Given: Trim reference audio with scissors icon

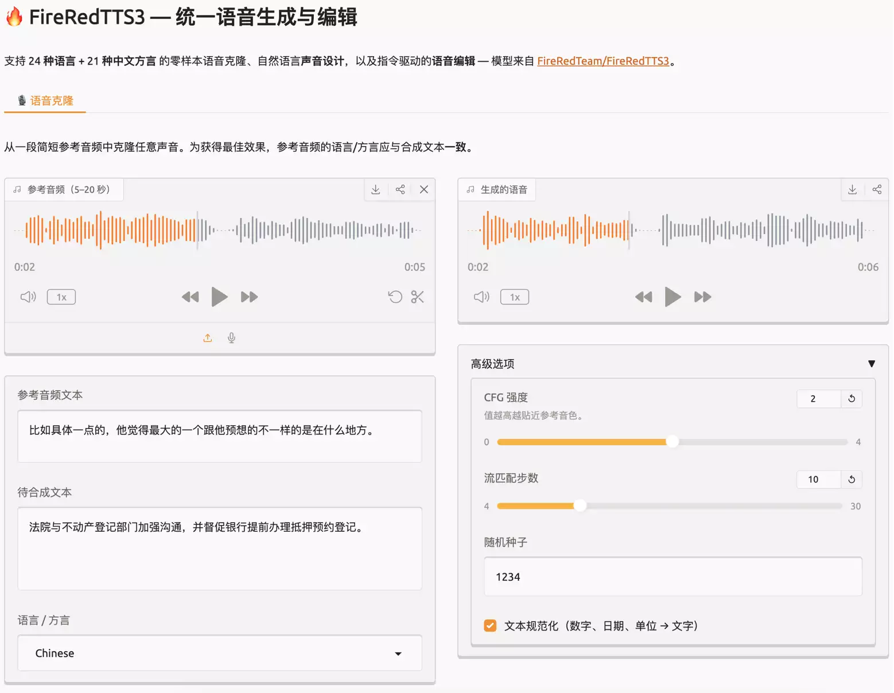Looking at the screenshot, I should [x=418, y=297].
